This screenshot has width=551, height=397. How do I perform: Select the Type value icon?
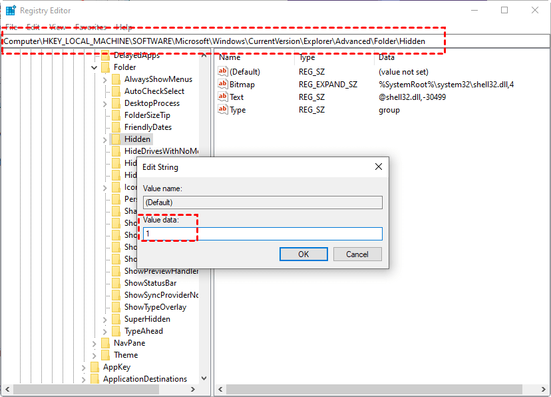click(222, 109)
